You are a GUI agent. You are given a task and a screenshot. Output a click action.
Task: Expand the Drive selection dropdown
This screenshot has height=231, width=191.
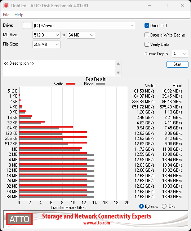click(x=84, y=26)
